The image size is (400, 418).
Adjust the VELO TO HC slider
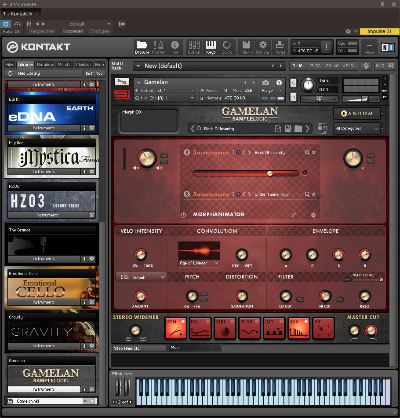tap(368, 280)
